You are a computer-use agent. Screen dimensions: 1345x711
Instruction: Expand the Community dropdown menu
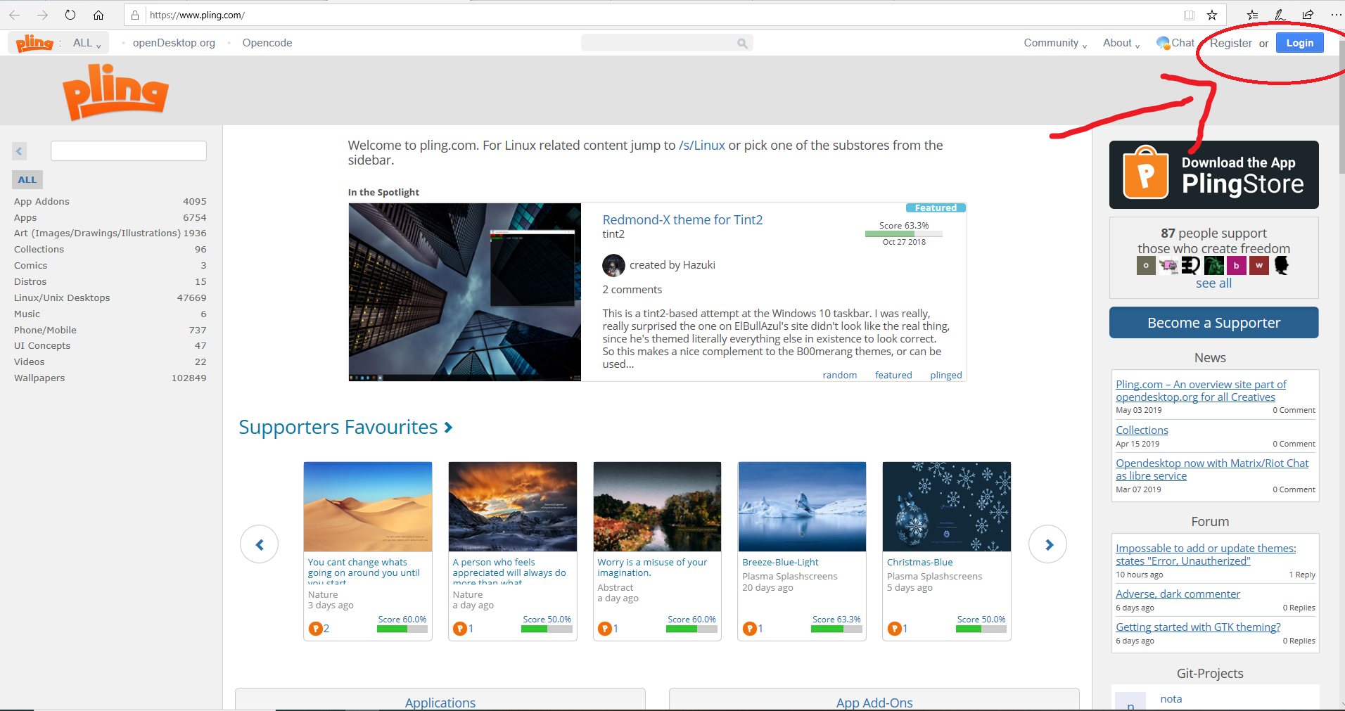click(x=1054, y=43)
